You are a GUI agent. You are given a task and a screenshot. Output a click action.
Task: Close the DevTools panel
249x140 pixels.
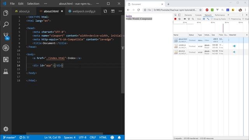[247, 15]
